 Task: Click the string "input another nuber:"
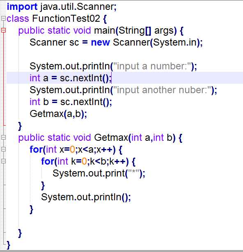coord(162,90)
